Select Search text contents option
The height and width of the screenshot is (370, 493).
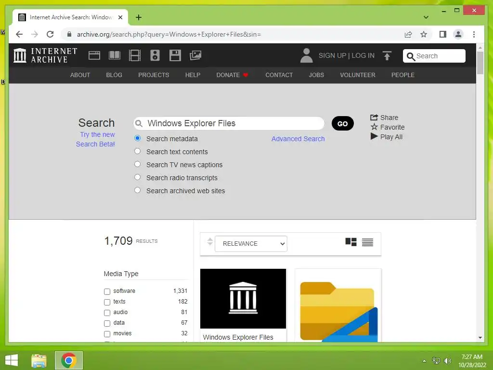(137, 151)
